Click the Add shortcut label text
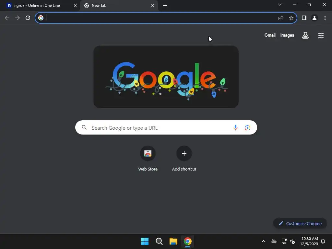The width and height of the screenshot is (332, 249). tap(184, 169)
